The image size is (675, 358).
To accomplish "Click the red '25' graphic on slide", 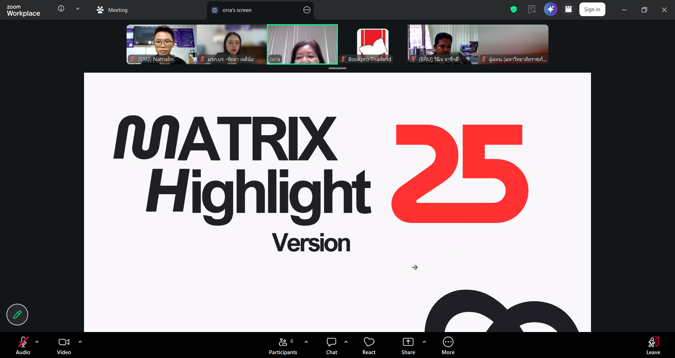I will coord(460,173).
